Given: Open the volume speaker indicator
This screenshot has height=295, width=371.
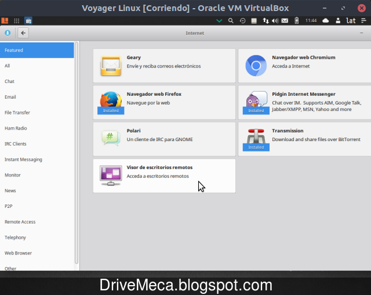Looking at the screenshot, I should [275, 21].
